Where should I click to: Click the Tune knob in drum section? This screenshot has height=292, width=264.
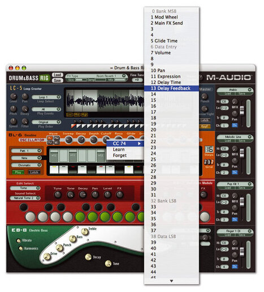click(58, 195)
